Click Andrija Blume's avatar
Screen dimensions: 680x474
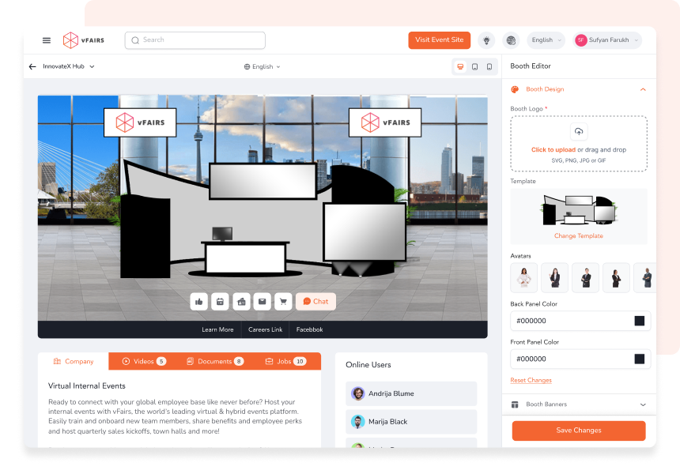tap(357, 393)
